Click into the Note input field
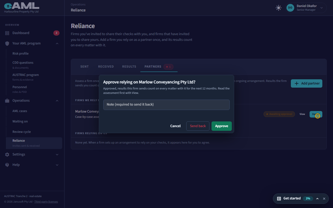 click(166, 105)
